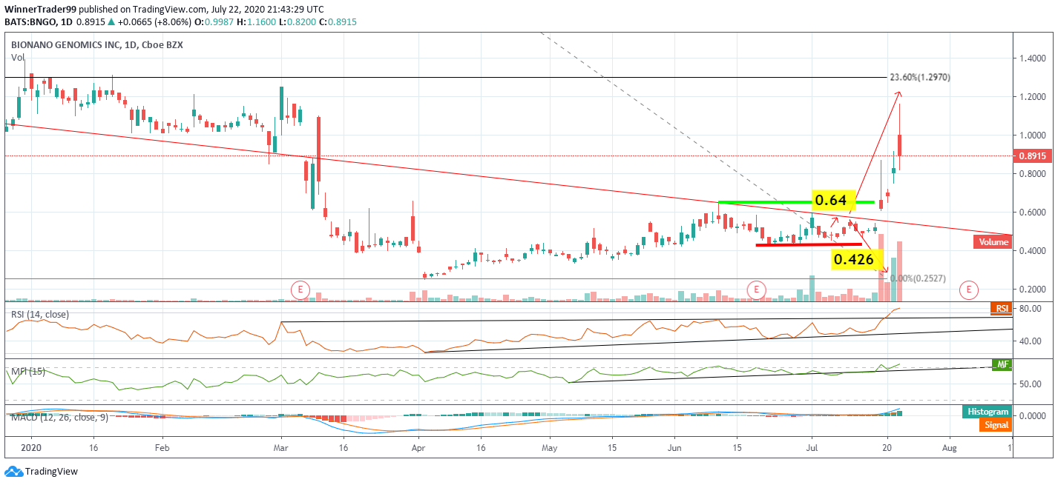Click the MACD (12, 26, close, 9) legend
The image size is (1058, 485).
click(59, 418)
